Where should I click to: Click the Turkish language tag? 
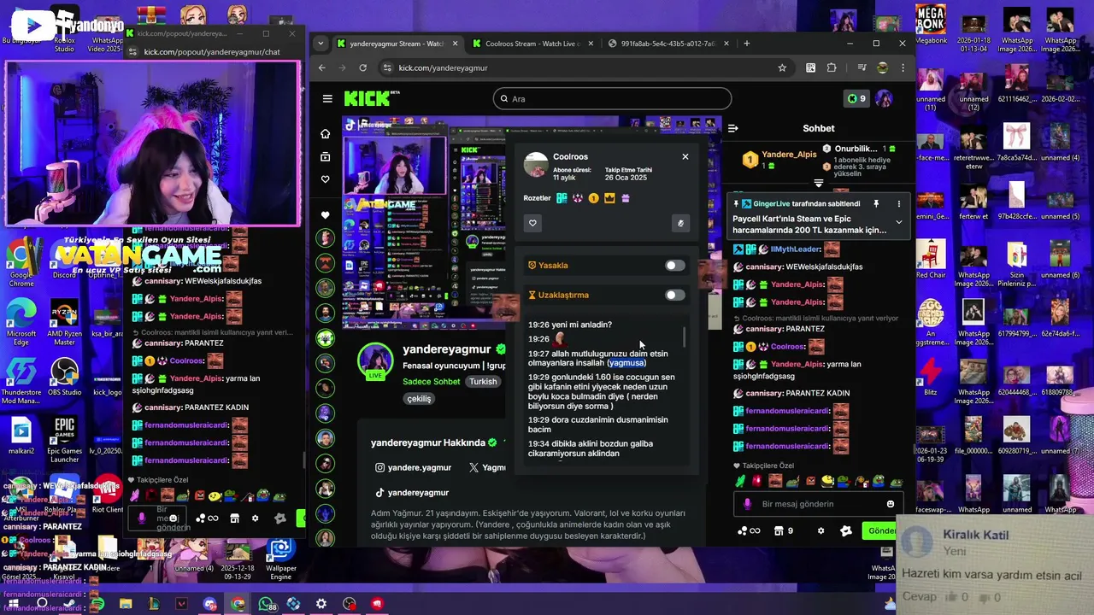click(483, 382)
